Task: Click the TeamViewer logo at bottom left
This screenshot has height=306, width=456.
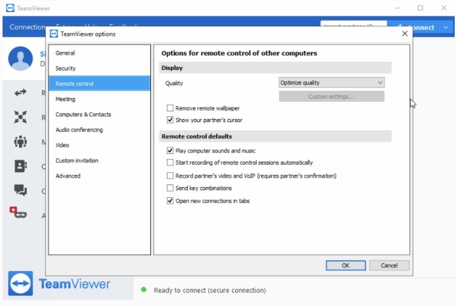Action: pyautogui.click(x=60, y=284)
